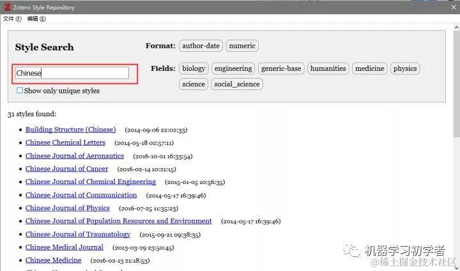
Task: Open Chinese Journal of Population Resources link
Action: point(119,221)
